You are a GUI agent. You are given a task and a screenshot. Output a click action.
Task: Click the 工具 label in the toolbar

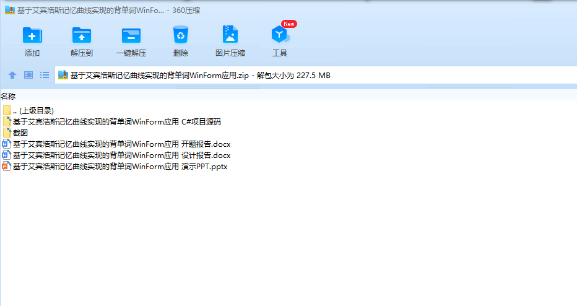(280, 53)
